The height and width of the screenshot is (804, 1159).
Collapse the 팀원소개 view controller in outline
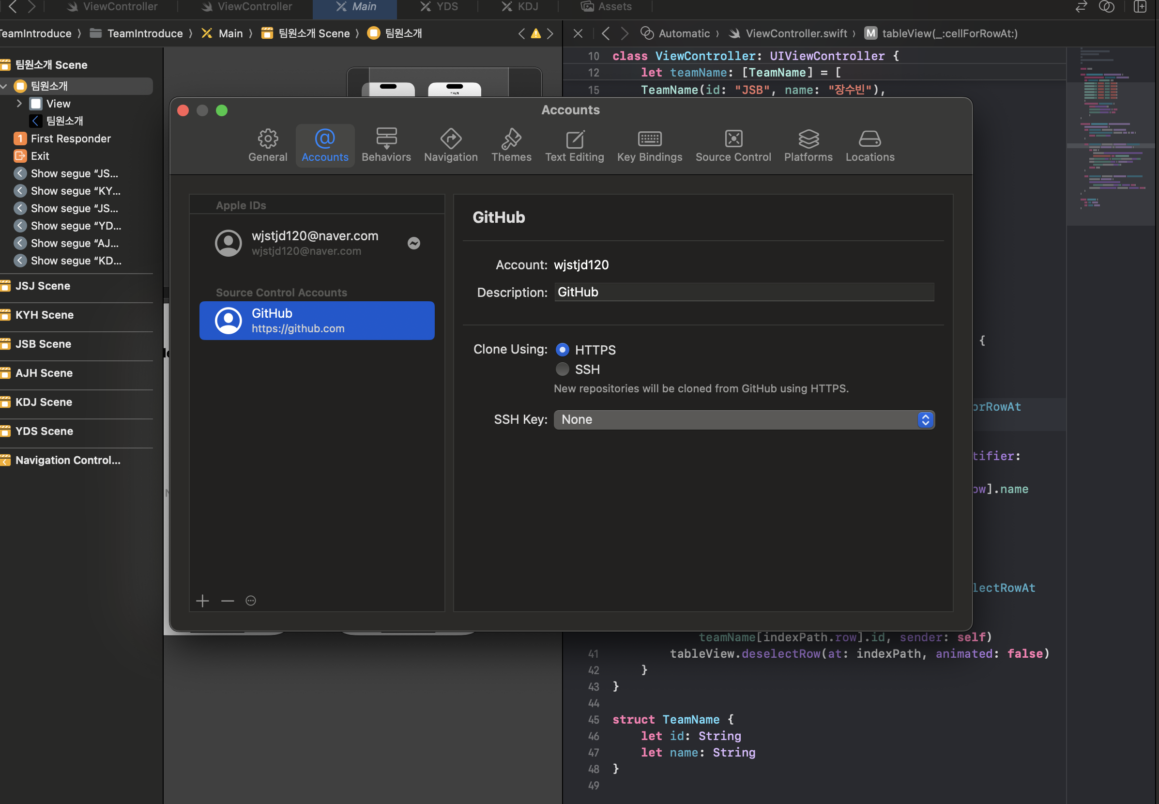[4, 86]
